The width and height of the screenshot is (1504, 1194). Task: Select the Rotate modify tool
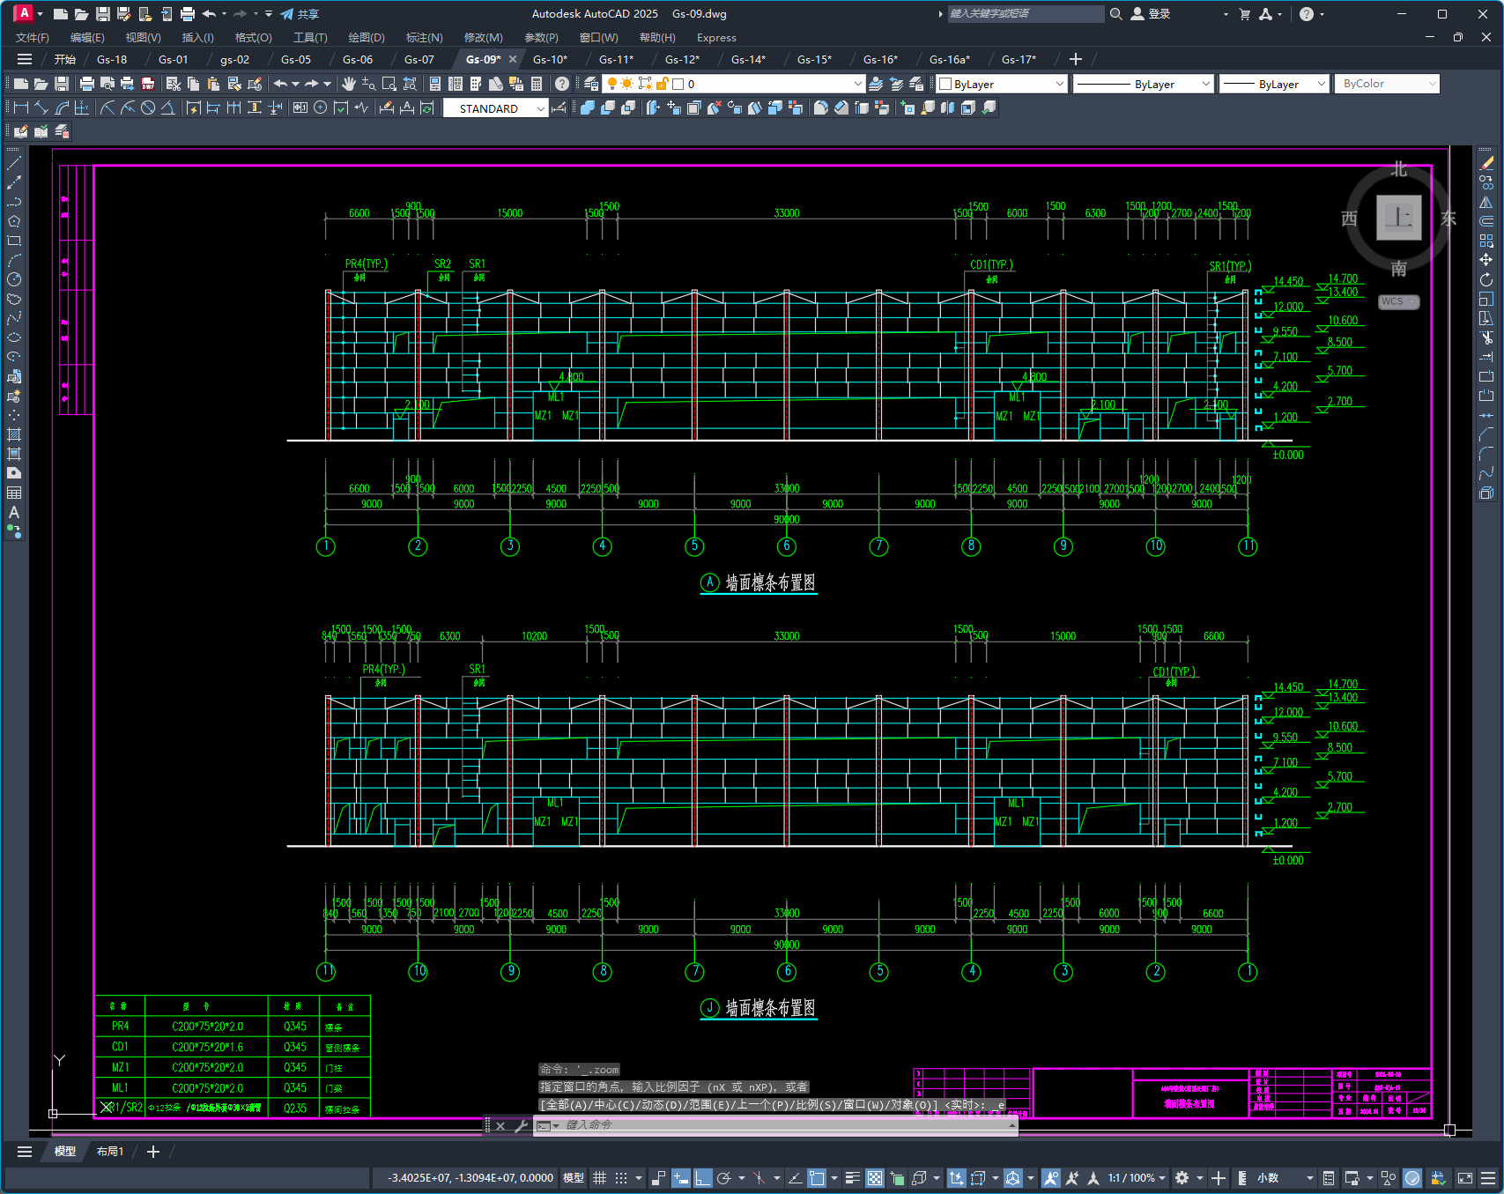click(1486, 279)
